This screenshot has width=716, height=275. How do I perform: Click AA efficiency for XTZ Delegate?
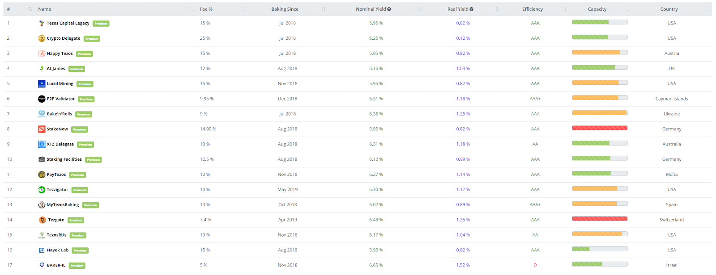(535, 144)
